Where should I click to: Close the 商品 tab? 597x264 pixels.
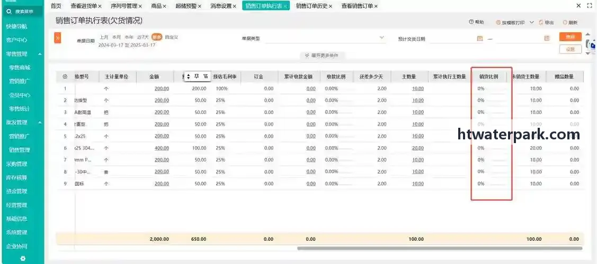pyautogui.click(x=164, y=6)
